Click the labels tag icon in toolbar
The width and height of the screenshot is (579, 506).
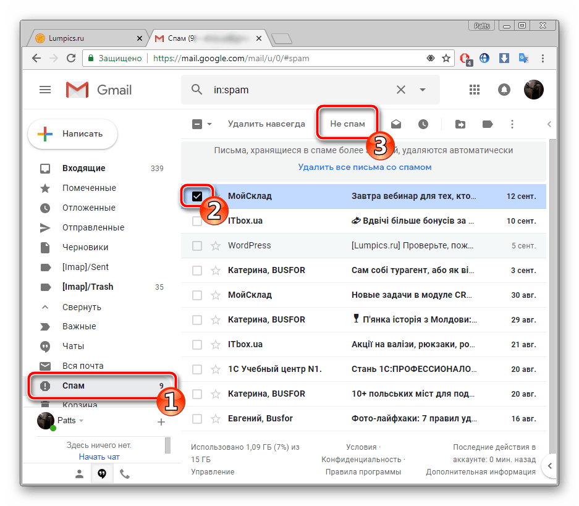(x=488, y=124)
